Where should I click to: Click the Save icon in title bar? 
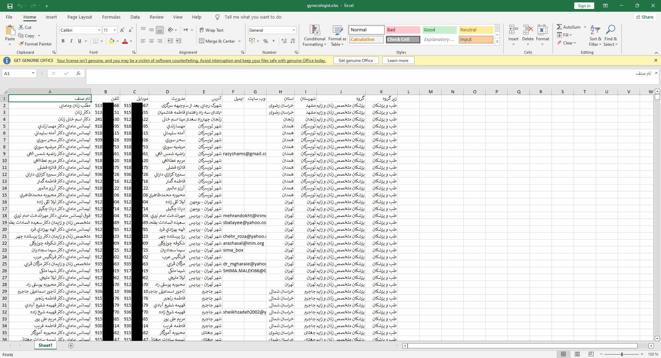click(10, 6)
